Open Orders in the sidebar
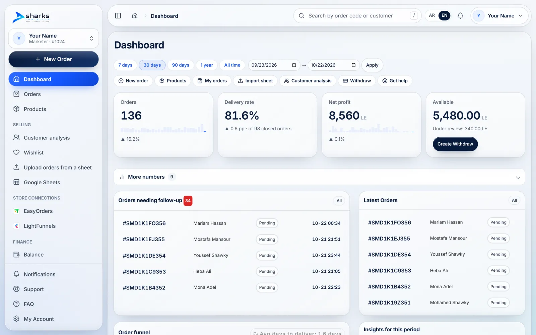 point(54,94)
